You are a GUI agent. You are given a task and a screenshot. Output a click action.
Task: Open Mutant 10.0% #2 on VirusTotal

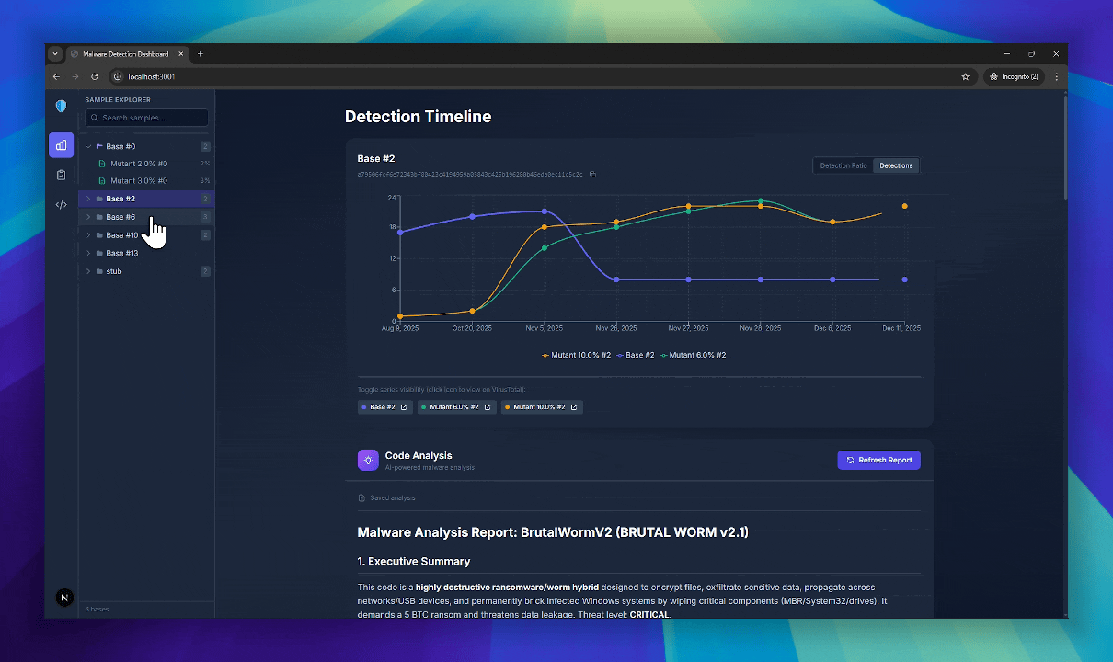[574, 407]
